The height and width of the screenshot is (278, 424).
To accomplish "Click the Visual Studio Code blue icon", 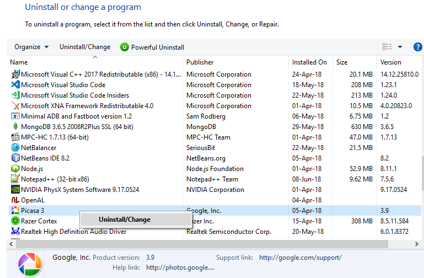I will [x=15, y=84].
